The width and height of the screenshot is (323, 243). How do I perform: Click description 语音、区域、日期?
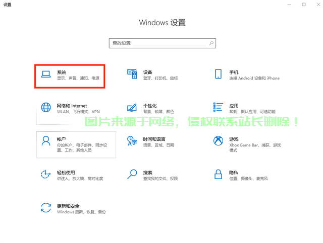[x=158, y=145]
